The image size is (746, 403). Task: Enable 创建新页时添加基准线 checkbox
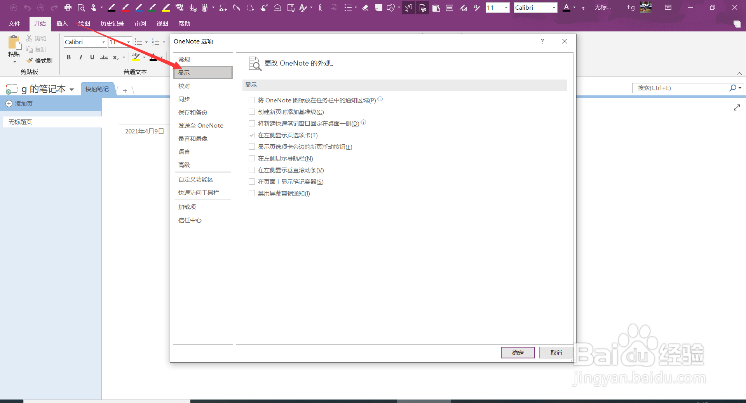pos(252,112)
